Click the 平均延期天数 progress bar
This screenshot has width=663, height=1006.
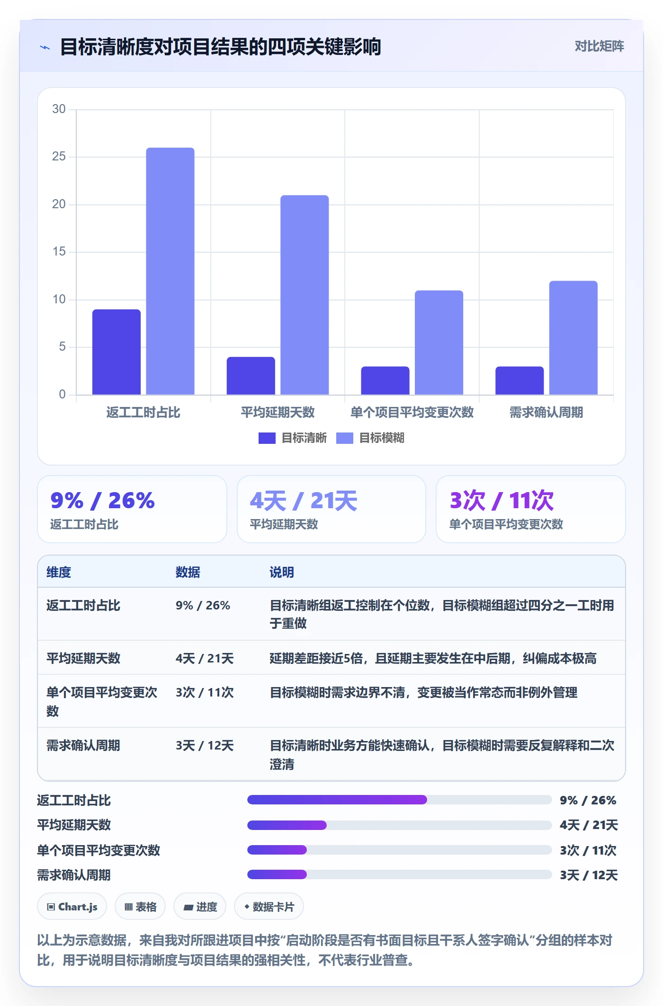pos(399,825)
